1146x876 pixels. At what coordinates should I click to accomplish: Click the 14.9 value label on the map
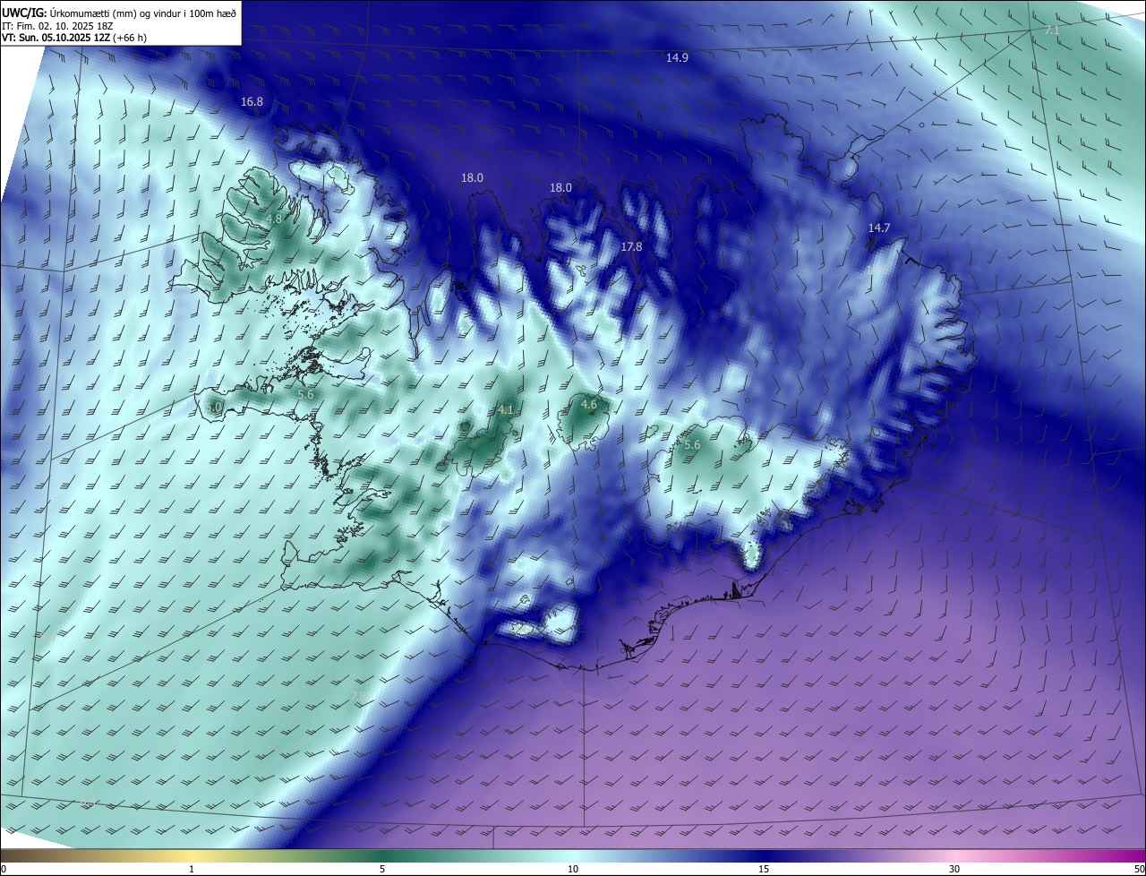[677, 57]
